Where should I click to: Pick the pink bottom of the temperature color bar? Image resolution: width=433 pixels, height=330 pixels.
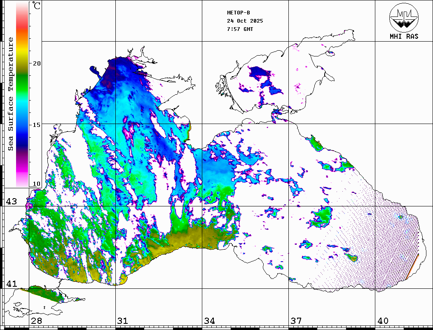coord(22,179)
